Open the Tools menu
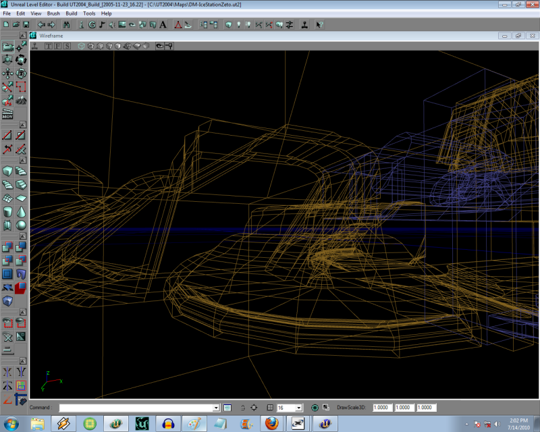Image resolution: width=540 pixels, height=432 pixels. (89, 13)
